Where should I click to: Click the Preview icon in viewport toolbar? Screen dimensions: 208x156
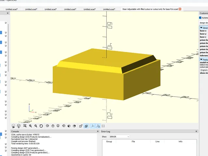13,126
